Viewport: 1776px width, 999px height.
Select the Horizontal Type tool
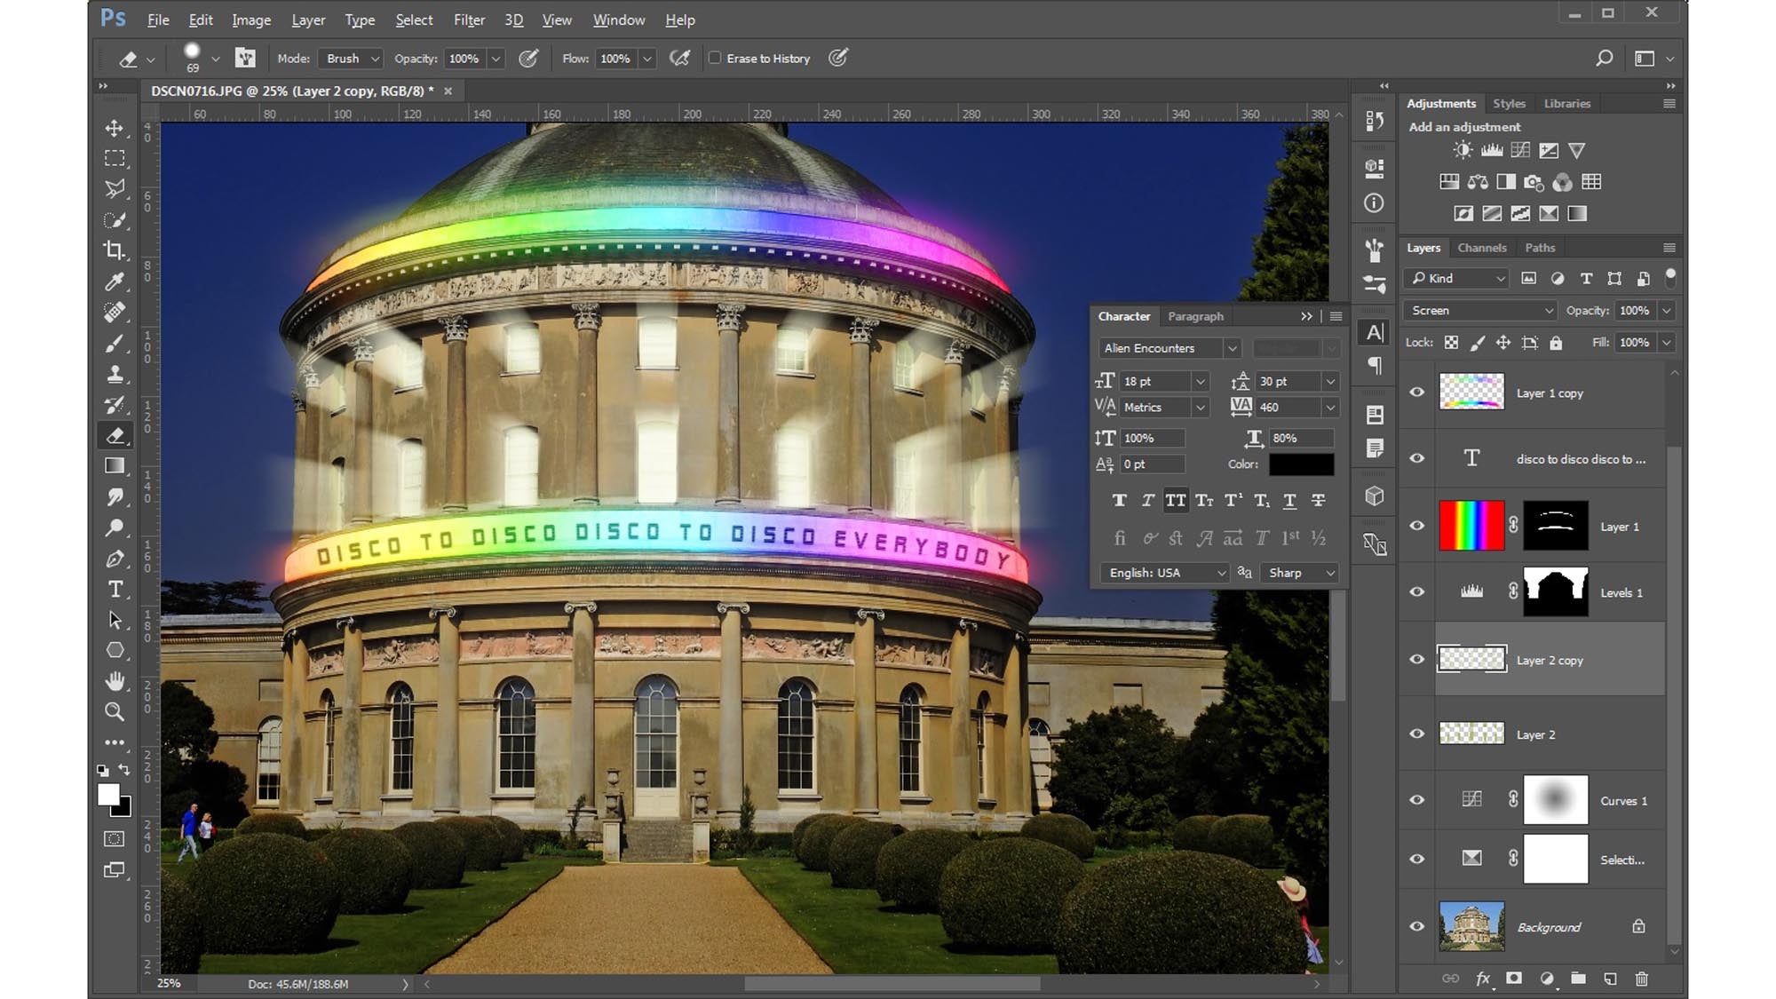pyautogui.click(x=115, y=589)
